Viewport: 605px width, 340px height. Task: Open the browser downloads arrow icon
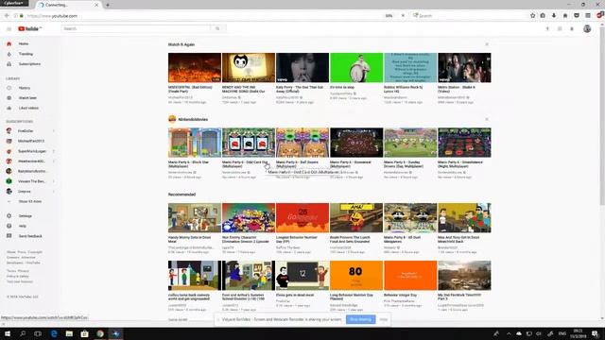pyautogui.click(x=554, y=16)
